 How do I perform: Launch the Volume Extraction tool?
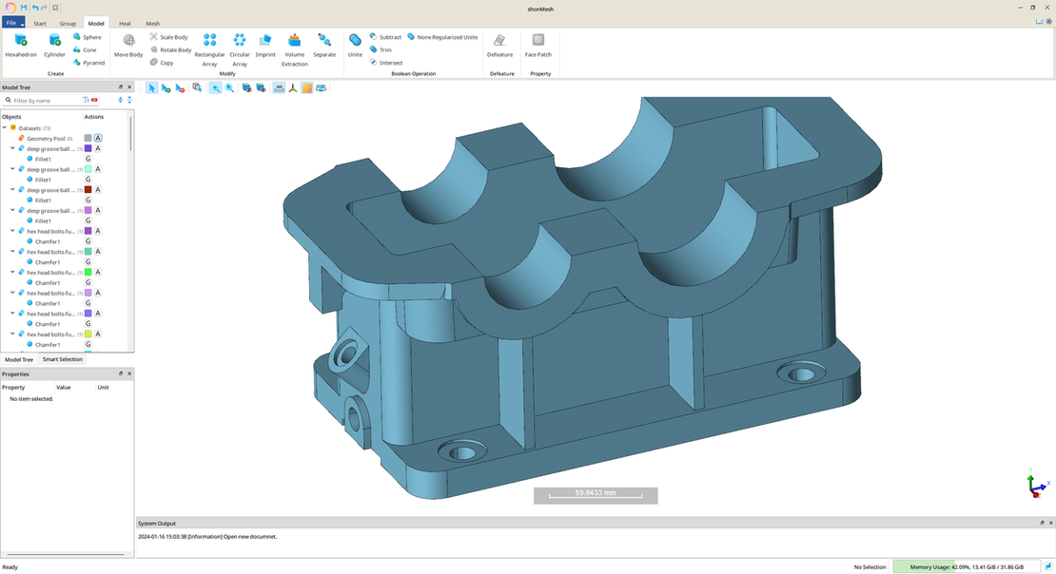[x=295, y=40]
